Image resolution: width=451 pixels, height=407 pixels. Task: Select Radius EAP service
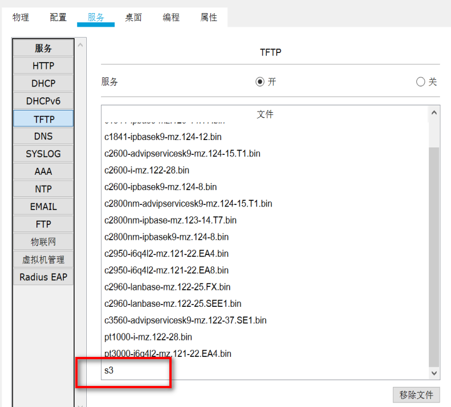pyautogui.click(x=43, y=277)
